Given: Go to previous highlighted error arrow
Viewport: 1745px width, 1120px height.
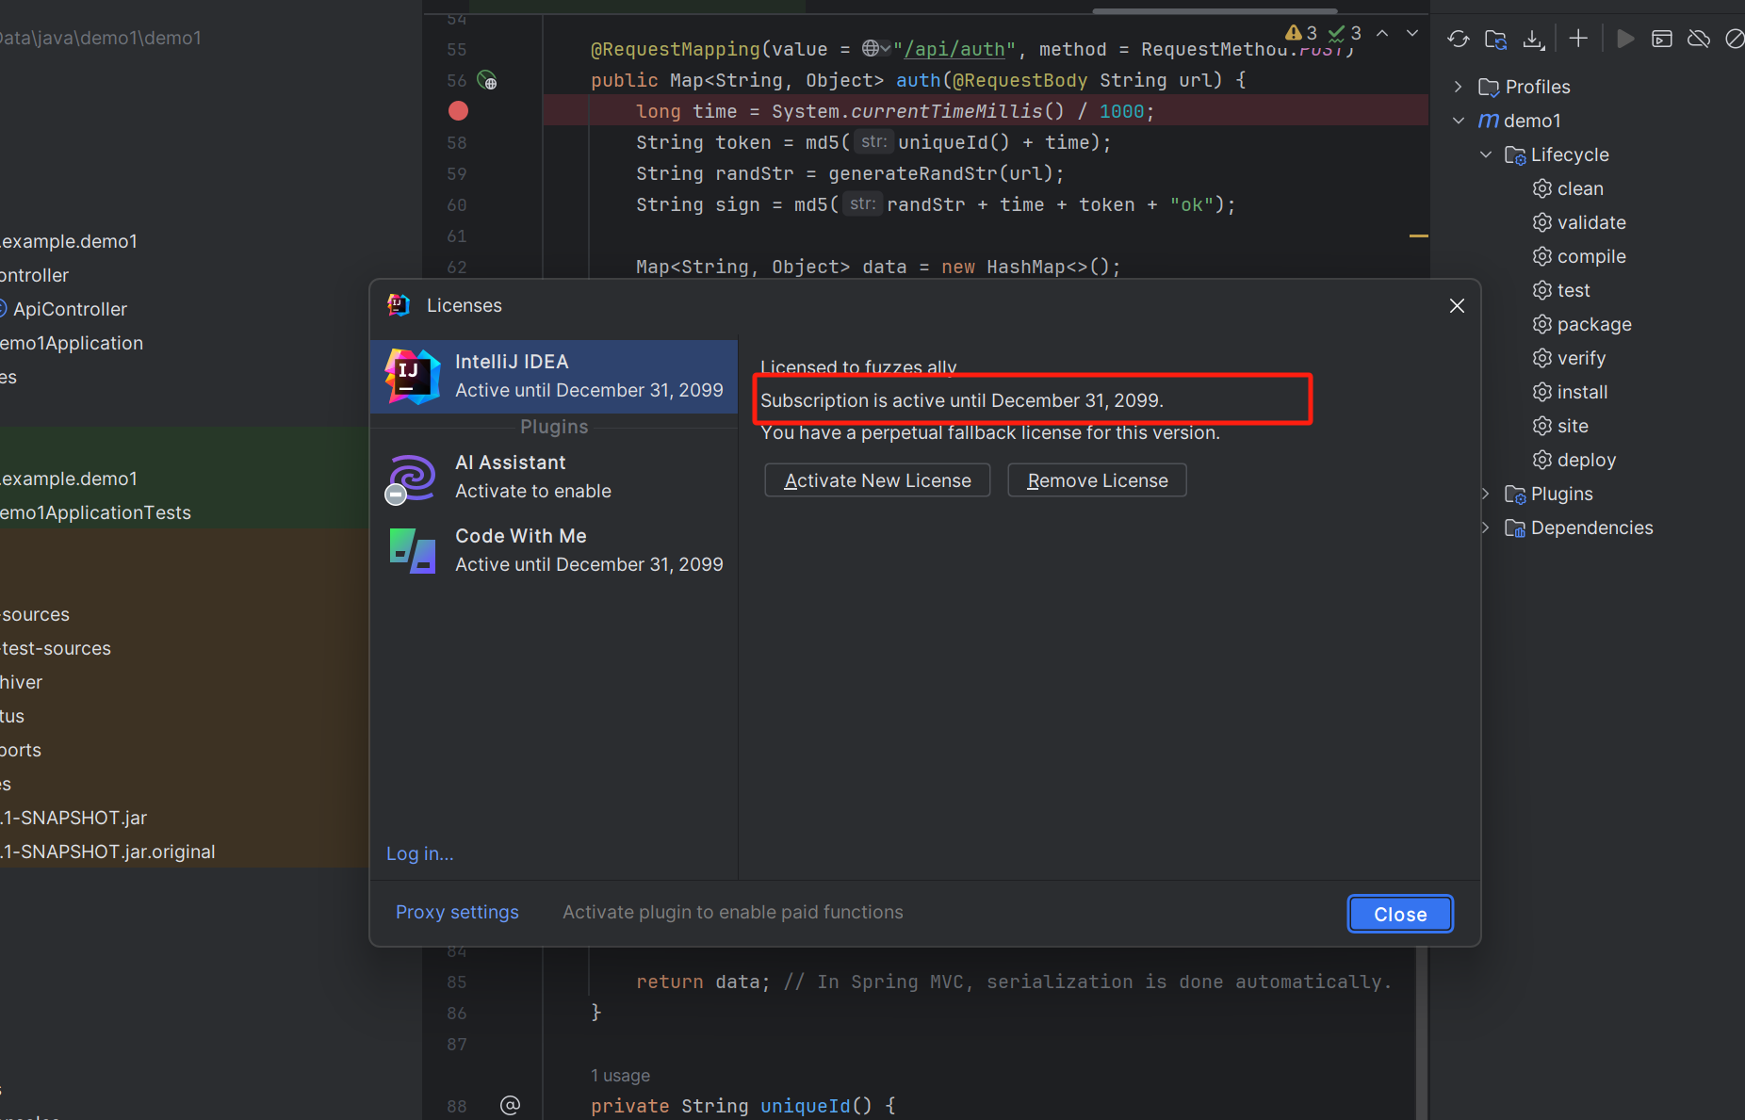Looking at the screenshot, I should pyautogui.click(x=1382, y=33).
